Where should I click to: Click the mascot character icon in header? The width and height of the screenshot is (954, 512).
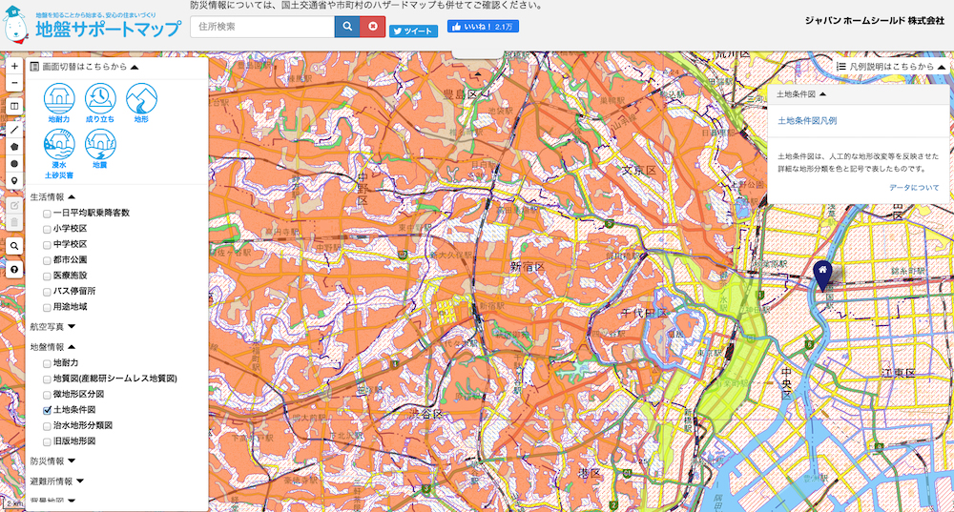[15, 25]
